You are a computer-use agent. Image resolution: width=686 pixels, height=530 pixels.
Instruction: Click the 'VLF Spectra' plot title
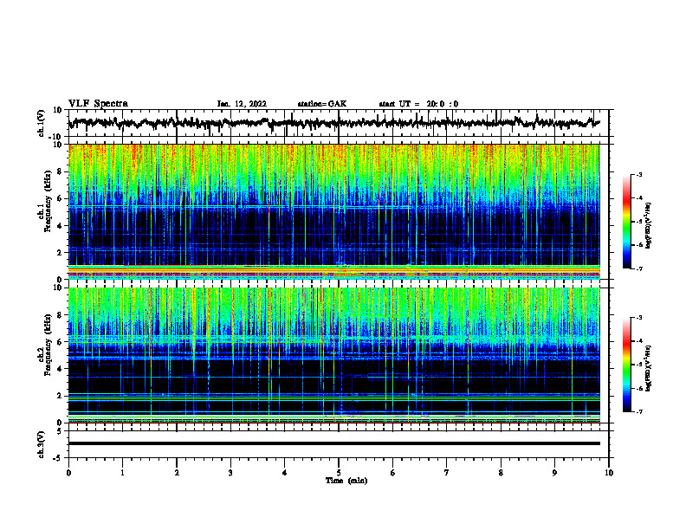point(98,104)
